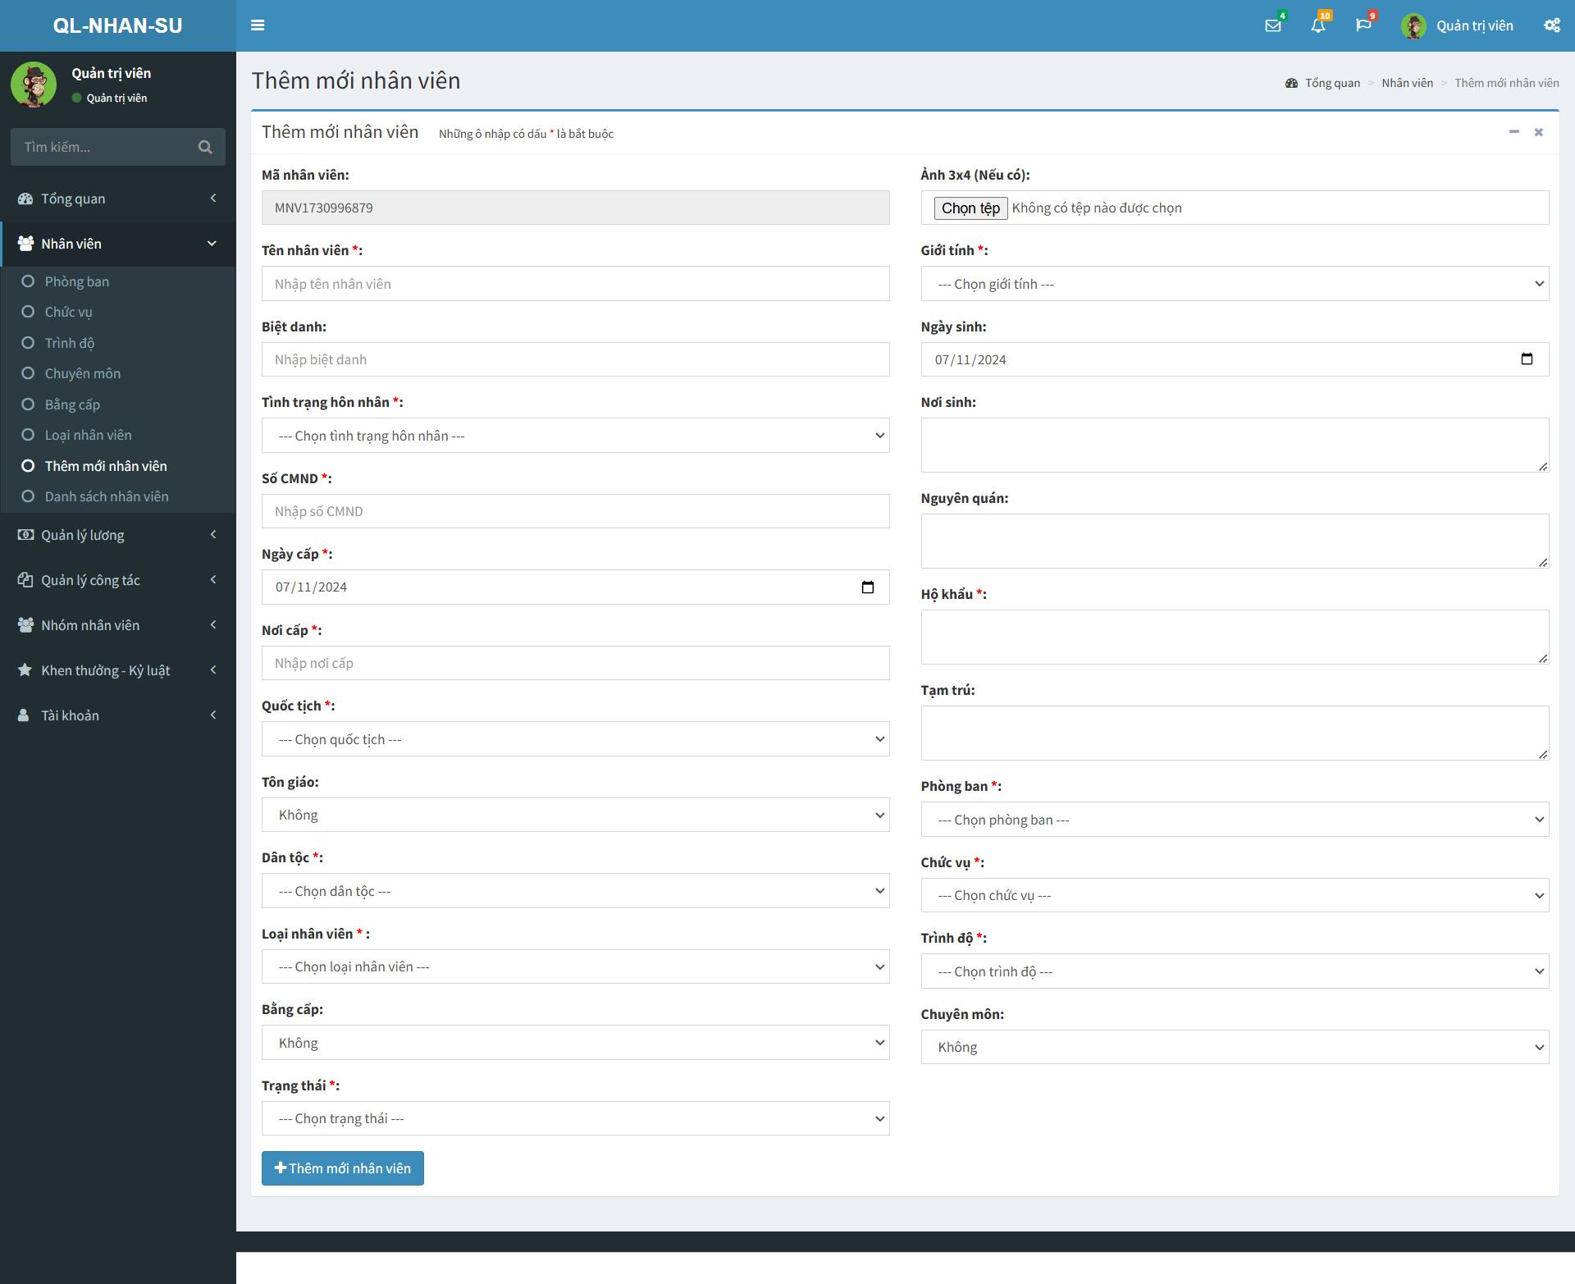Click the settings/gear icon top right
Viewport: 1575px width, 1284px height.
coord(1551,26)
